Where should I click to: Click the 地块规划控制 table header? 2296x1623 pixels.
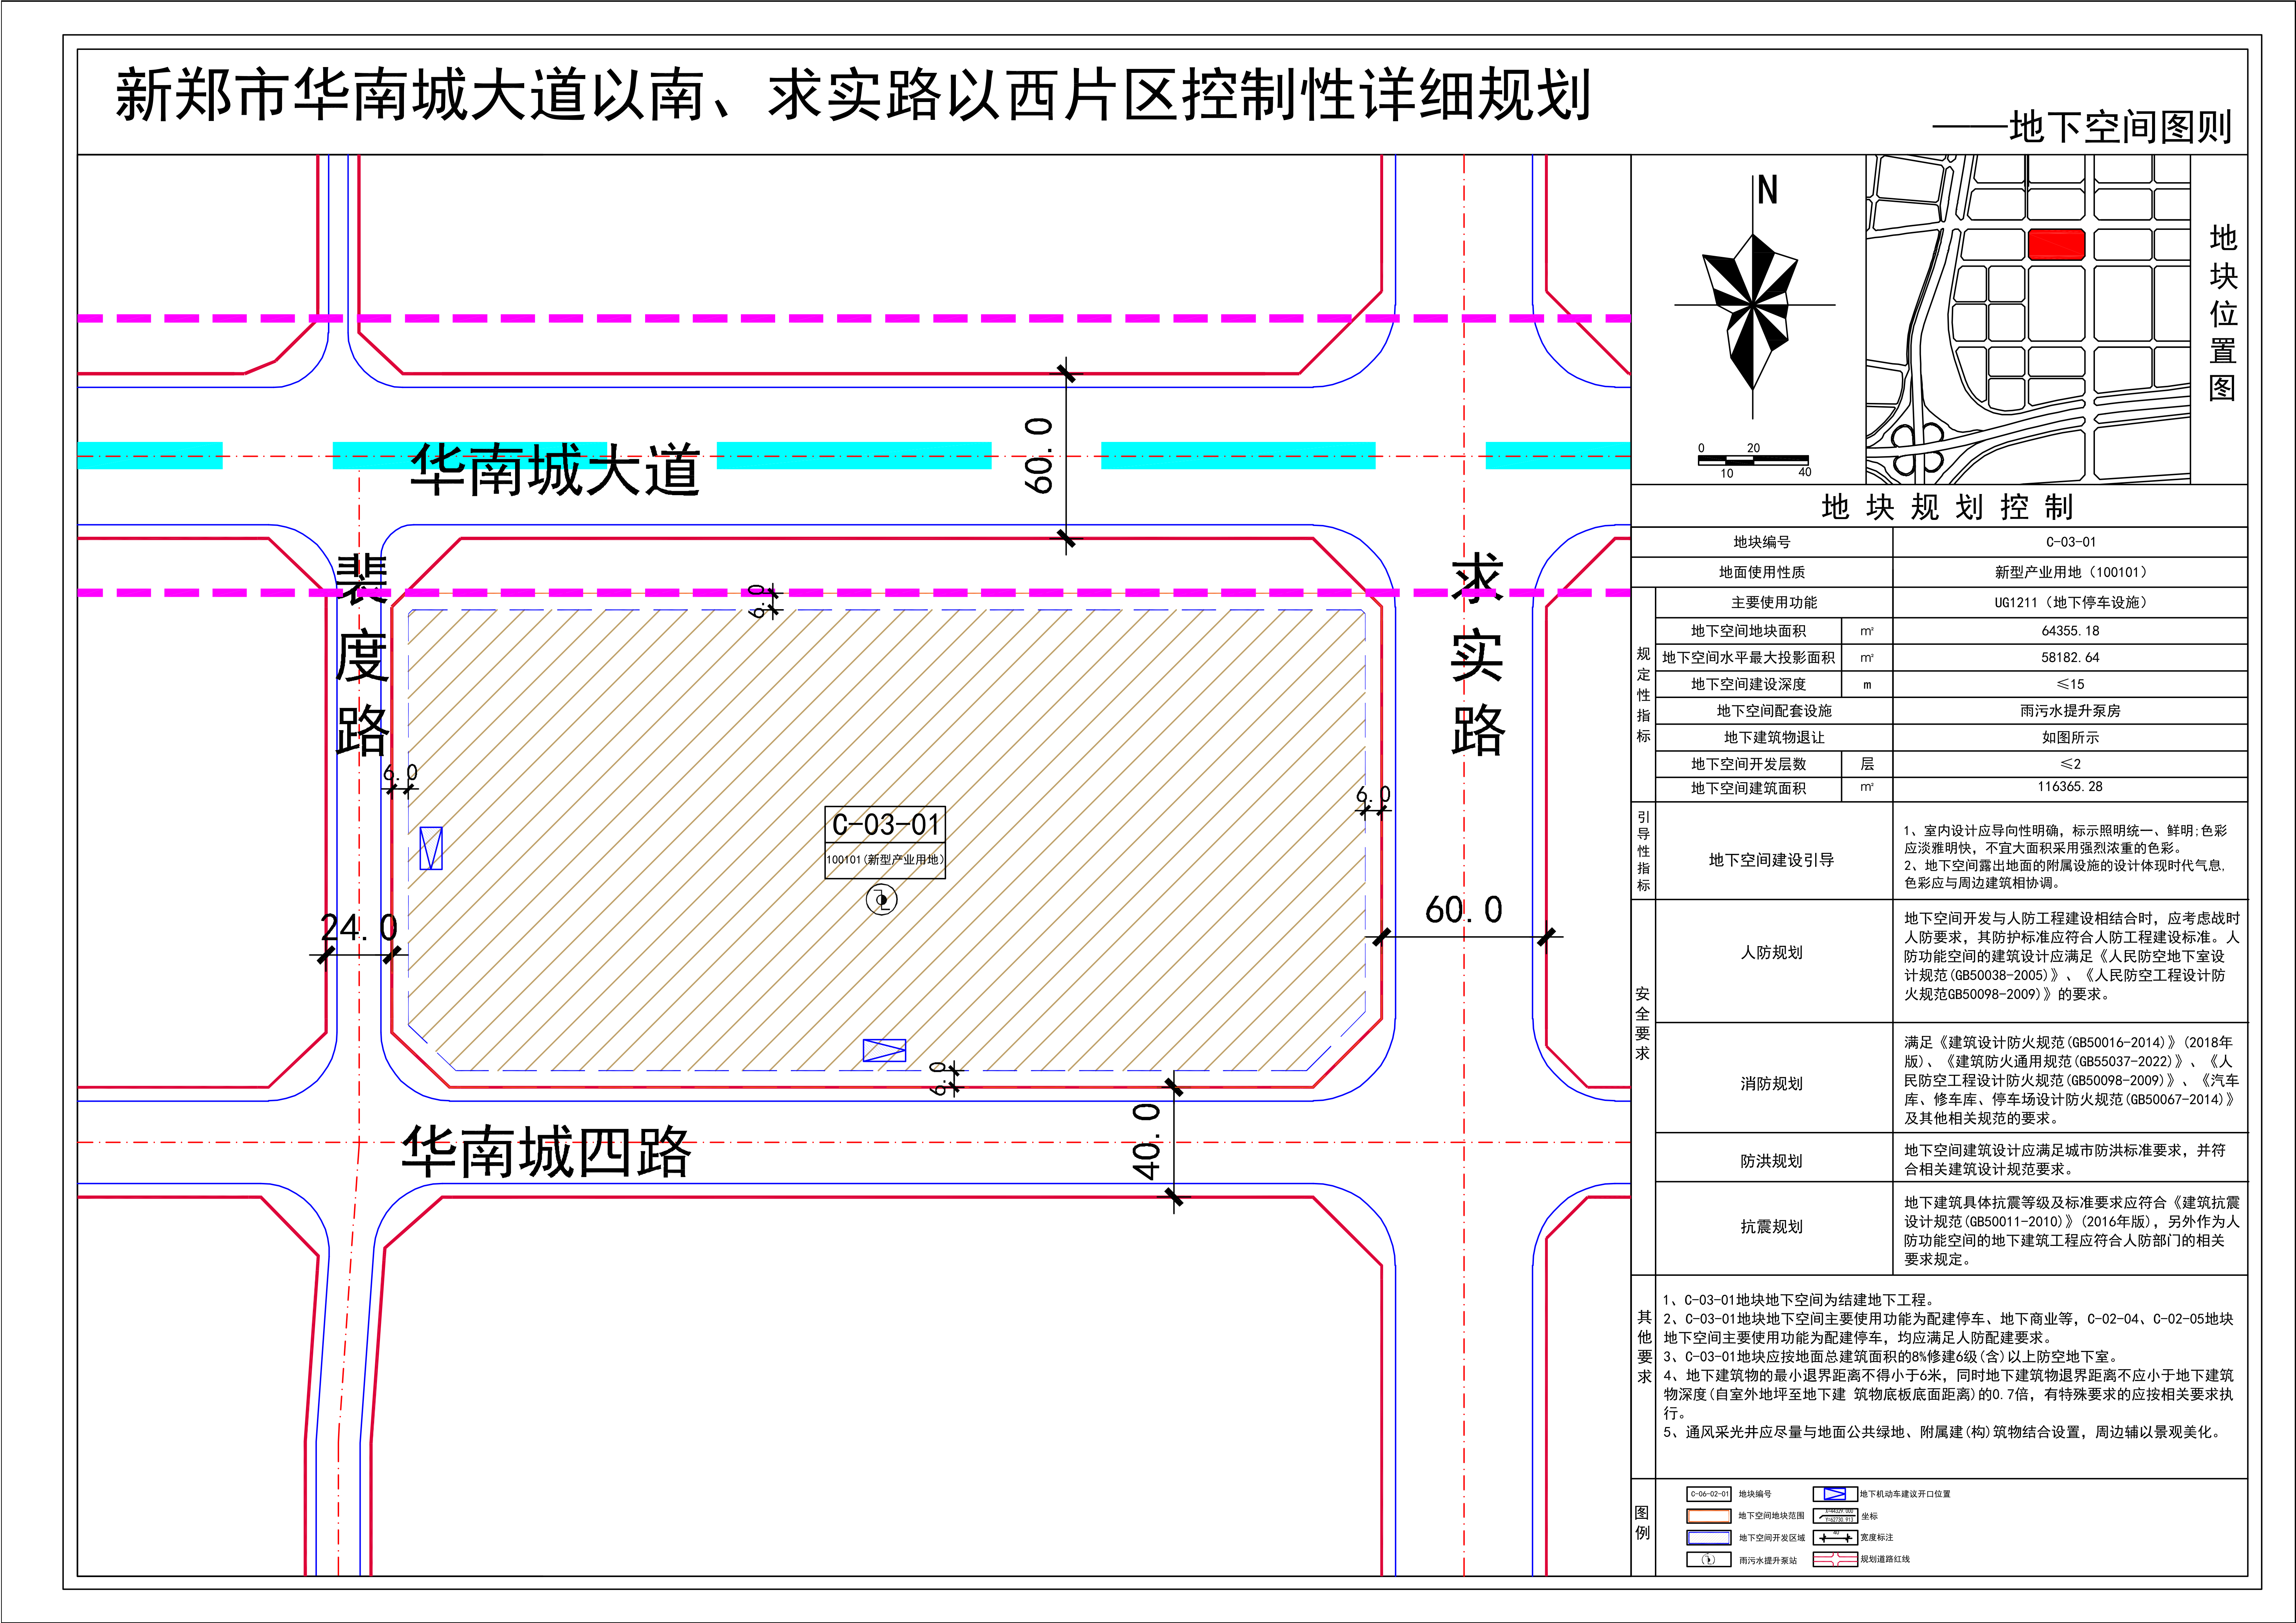(1947, 507)
